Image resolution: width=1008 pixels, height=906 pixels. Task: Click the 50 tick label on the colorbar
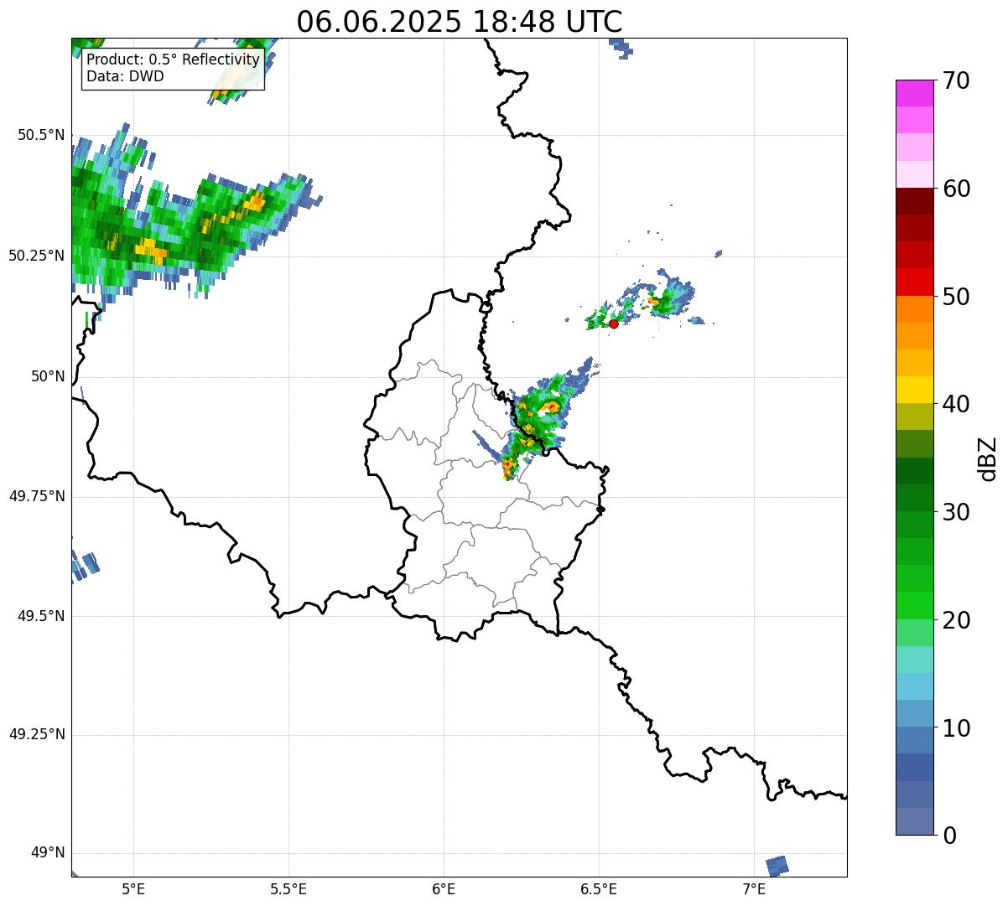coord(956,297)
